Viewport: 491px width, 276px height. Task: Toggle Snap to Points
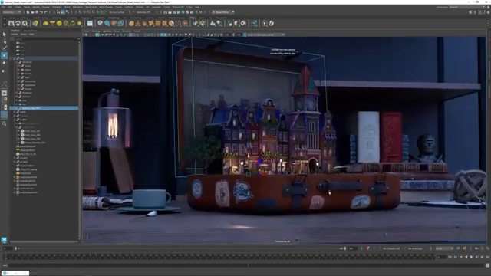(x=89, y=12)
